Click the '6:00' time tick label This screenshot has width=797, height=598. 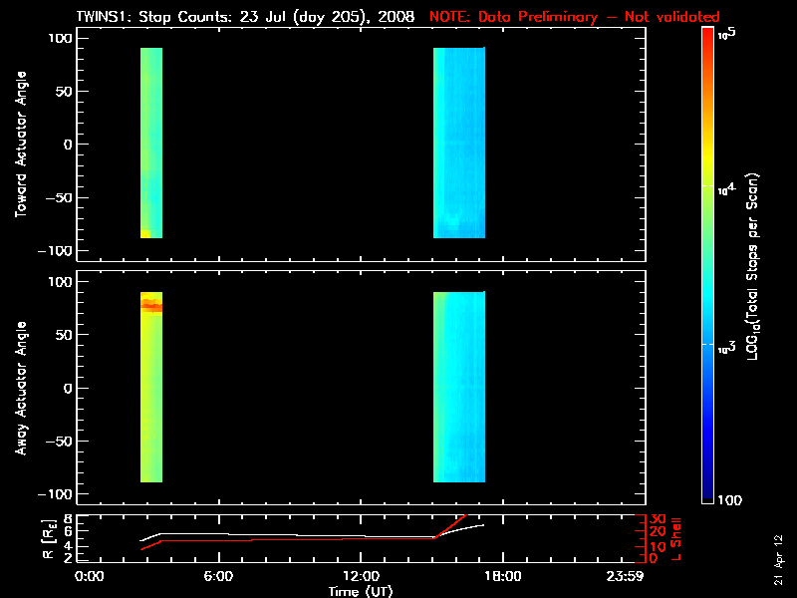click(x=218, y=577)
